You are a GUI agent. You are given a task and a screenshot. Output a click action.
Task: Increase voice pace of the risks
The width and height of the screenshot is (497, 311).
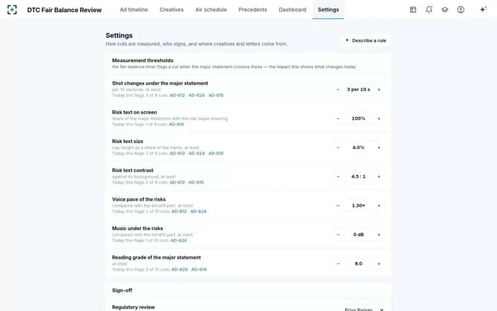(x=379, y=206)
